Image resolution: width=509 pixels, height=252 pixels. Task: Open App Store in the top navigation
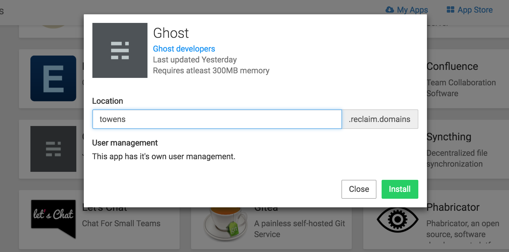point(469,10)
